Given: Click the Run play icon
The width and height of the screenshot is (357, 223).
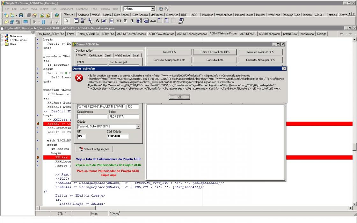Looking at the screenshot, I should click(x=35, y=22).
